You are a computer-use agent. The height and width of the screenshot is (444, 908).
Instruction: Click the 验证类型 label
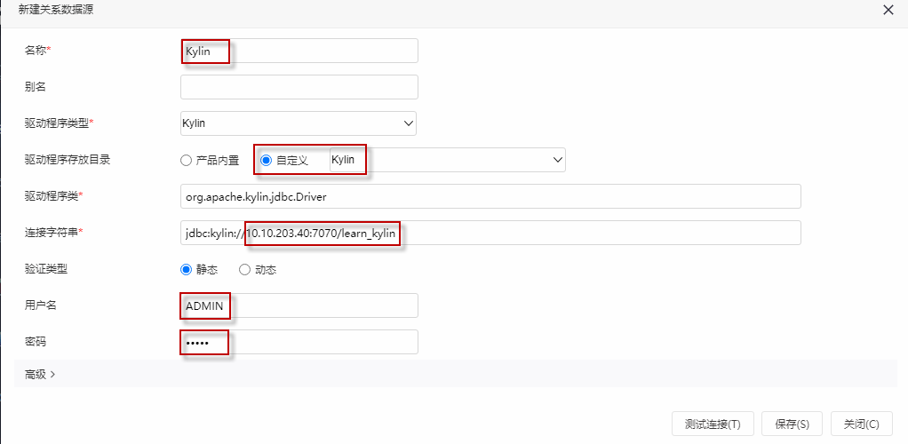pos(45,269)
